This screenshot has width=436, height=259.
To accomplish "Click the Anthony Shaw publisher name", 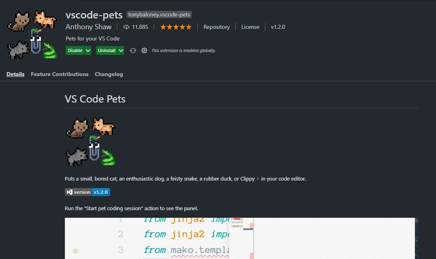I will (88, 27).
